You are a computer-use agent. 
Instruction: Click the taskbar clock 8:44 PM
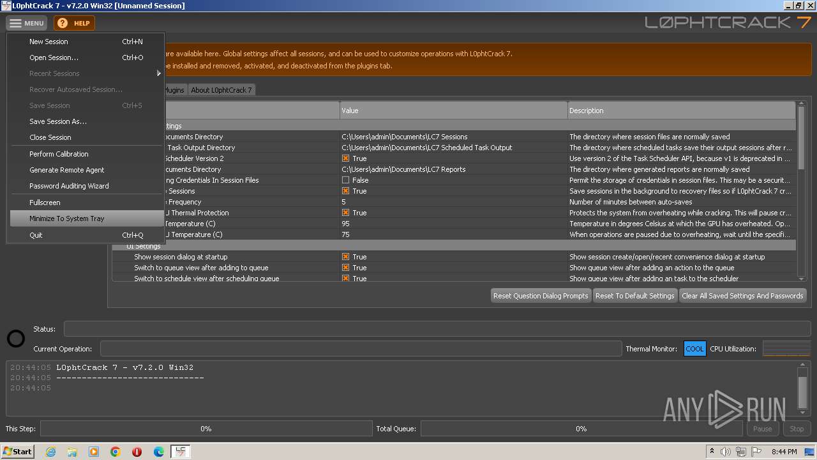pyautogui.click(x=784, y=452)
